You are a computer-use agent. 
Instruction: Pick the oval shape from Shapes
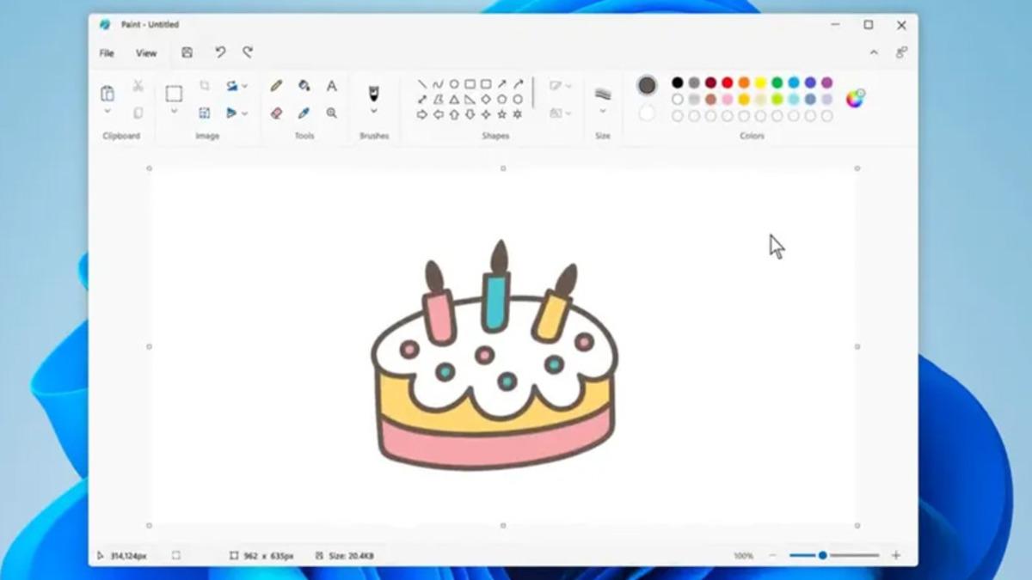[x=454, y=82]
